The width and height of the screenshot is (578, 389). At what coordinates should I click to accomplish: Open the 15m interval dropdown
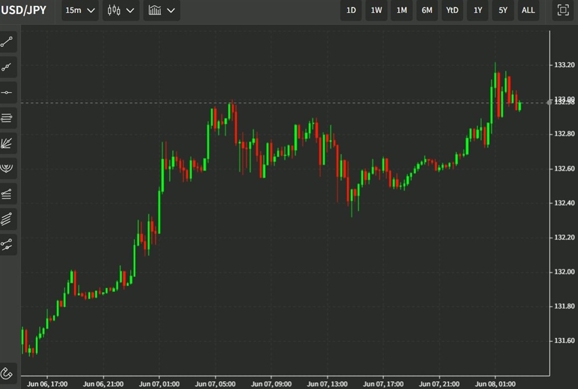pyautogui.click(x=80, y=10)
